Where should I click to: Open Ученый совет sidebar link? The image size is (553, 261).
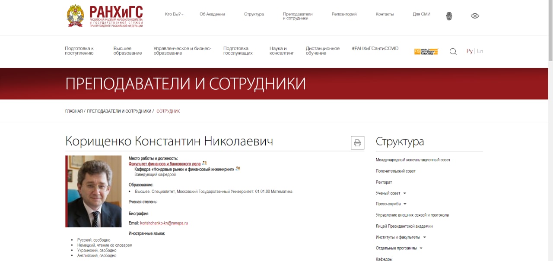point(388,193)
